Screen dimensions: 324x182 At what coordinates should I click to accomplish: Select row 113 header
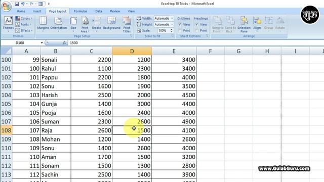coord(6,174)
